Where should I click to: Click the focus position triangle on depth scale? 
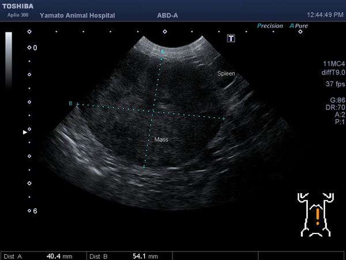[x=24, y=132]
